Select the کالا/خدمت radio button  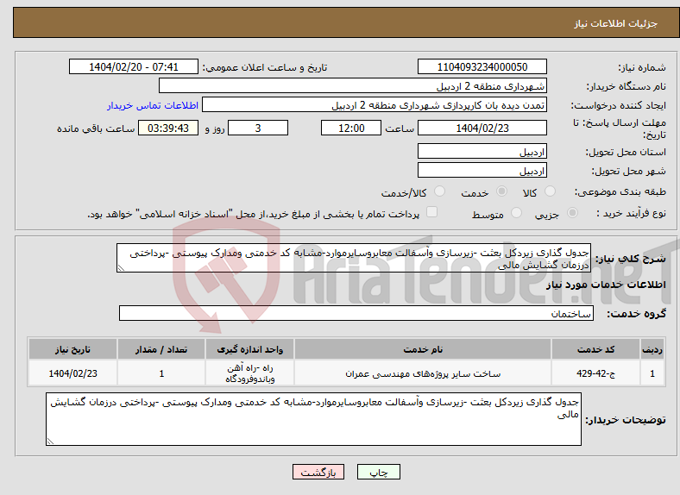click(440, 191)
